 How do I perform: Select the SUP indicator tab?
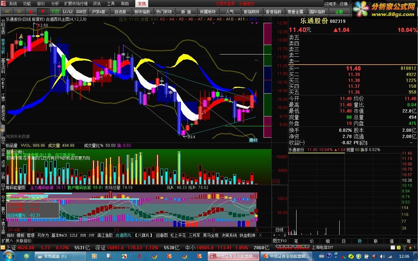point(91,235)
